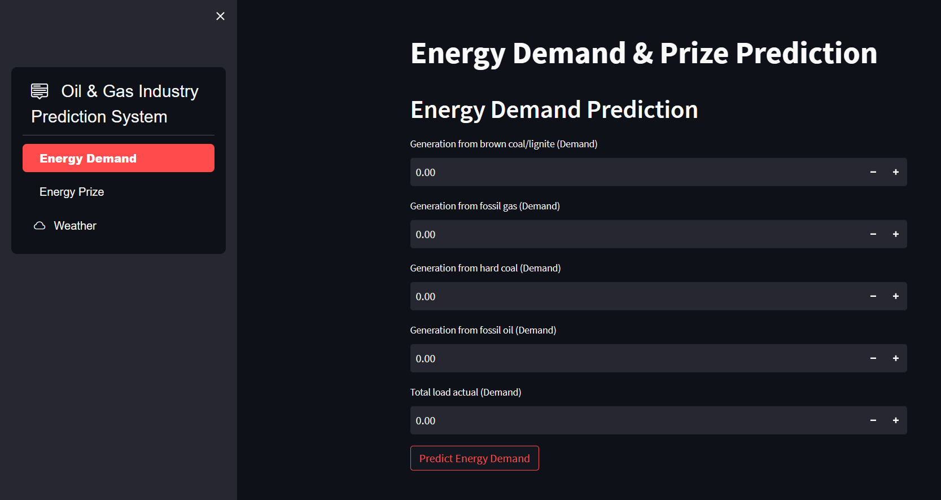Increase the total load actual value
Screen dimensions: 941x500
[895, 420]
